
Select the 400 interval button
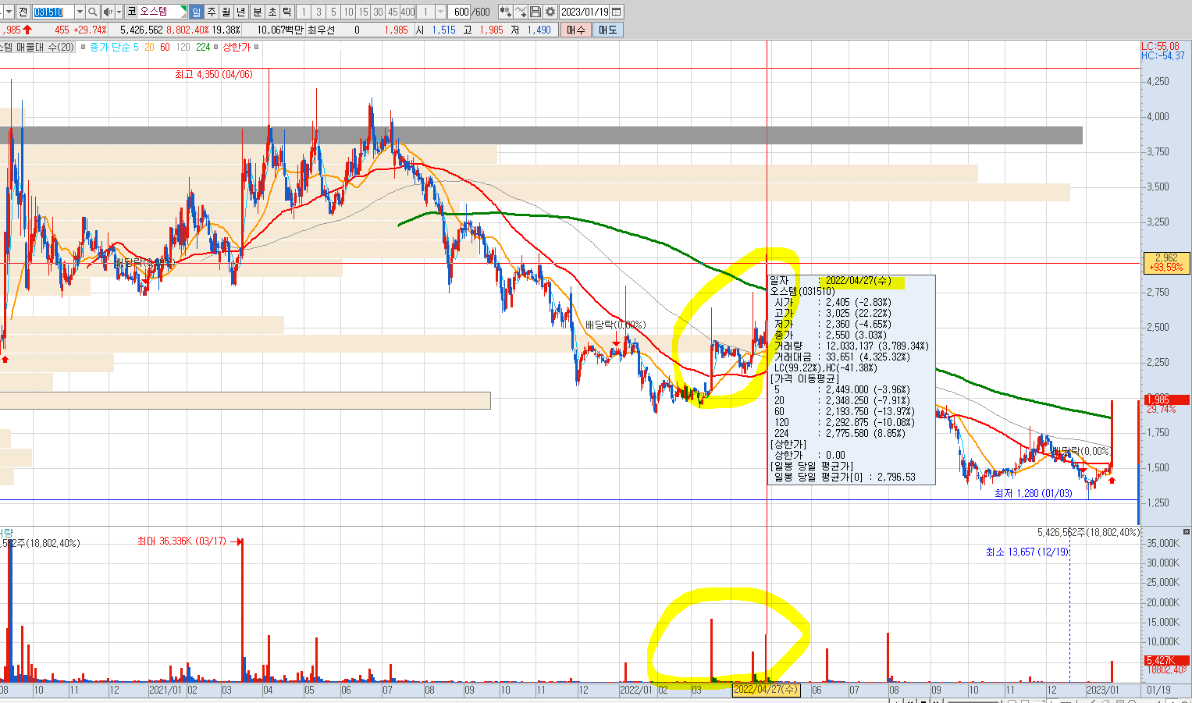[x=407, y=12]
